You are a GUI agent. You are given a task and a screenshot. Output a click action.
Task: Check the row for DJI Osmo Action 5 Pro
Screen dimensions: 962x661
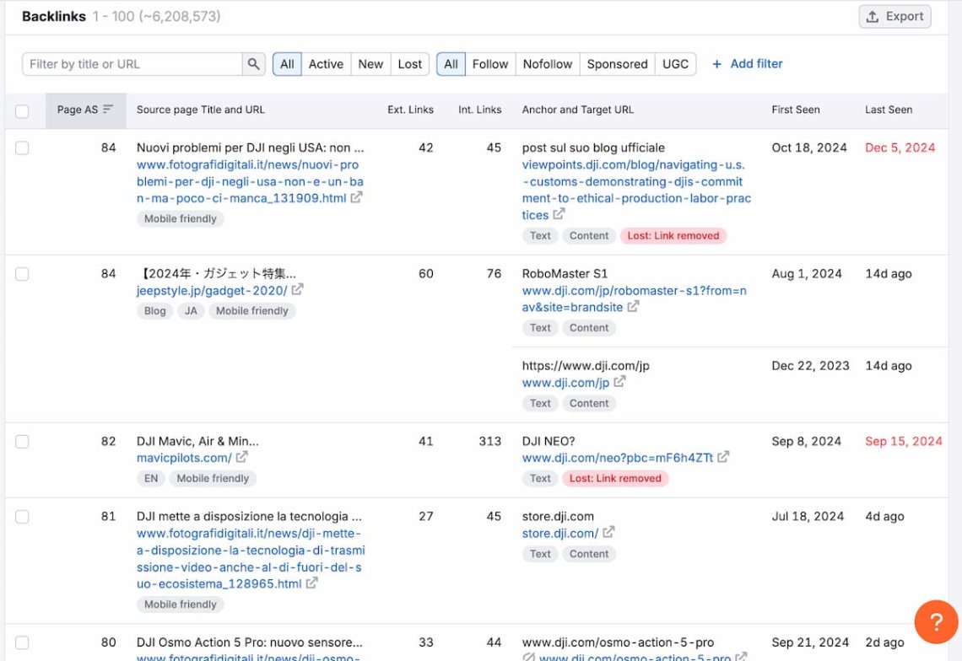22,642
